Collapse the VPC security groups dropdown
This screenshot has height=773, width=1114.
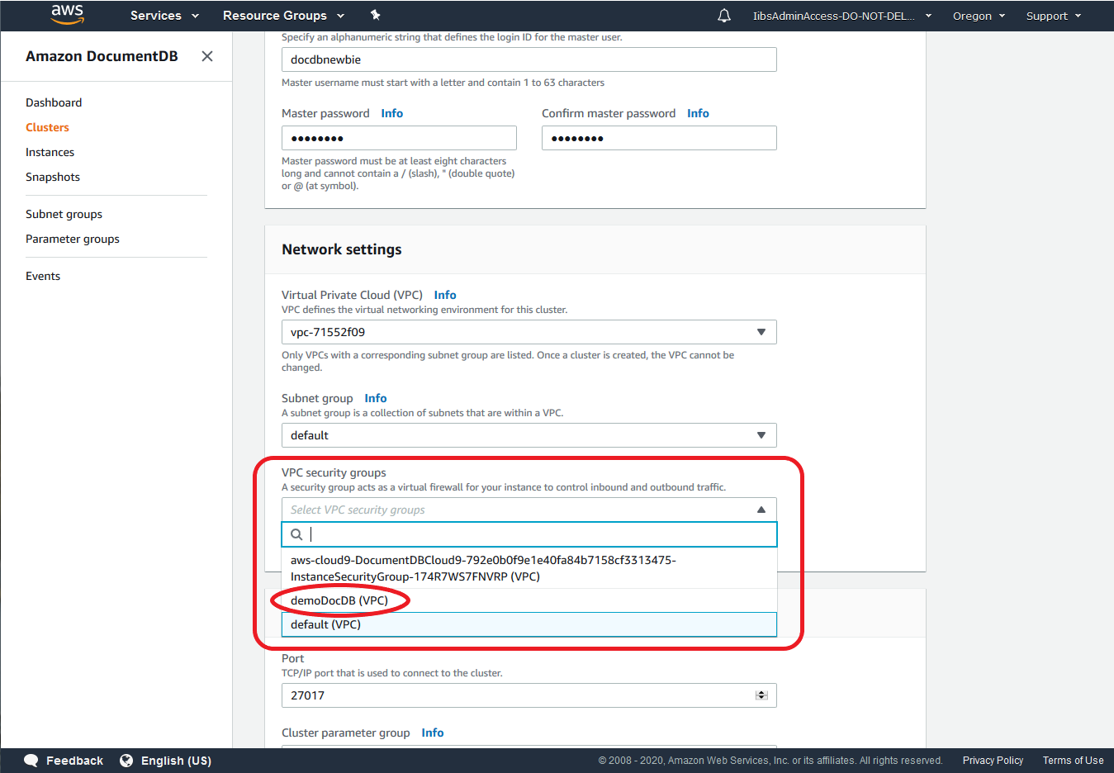761,509
